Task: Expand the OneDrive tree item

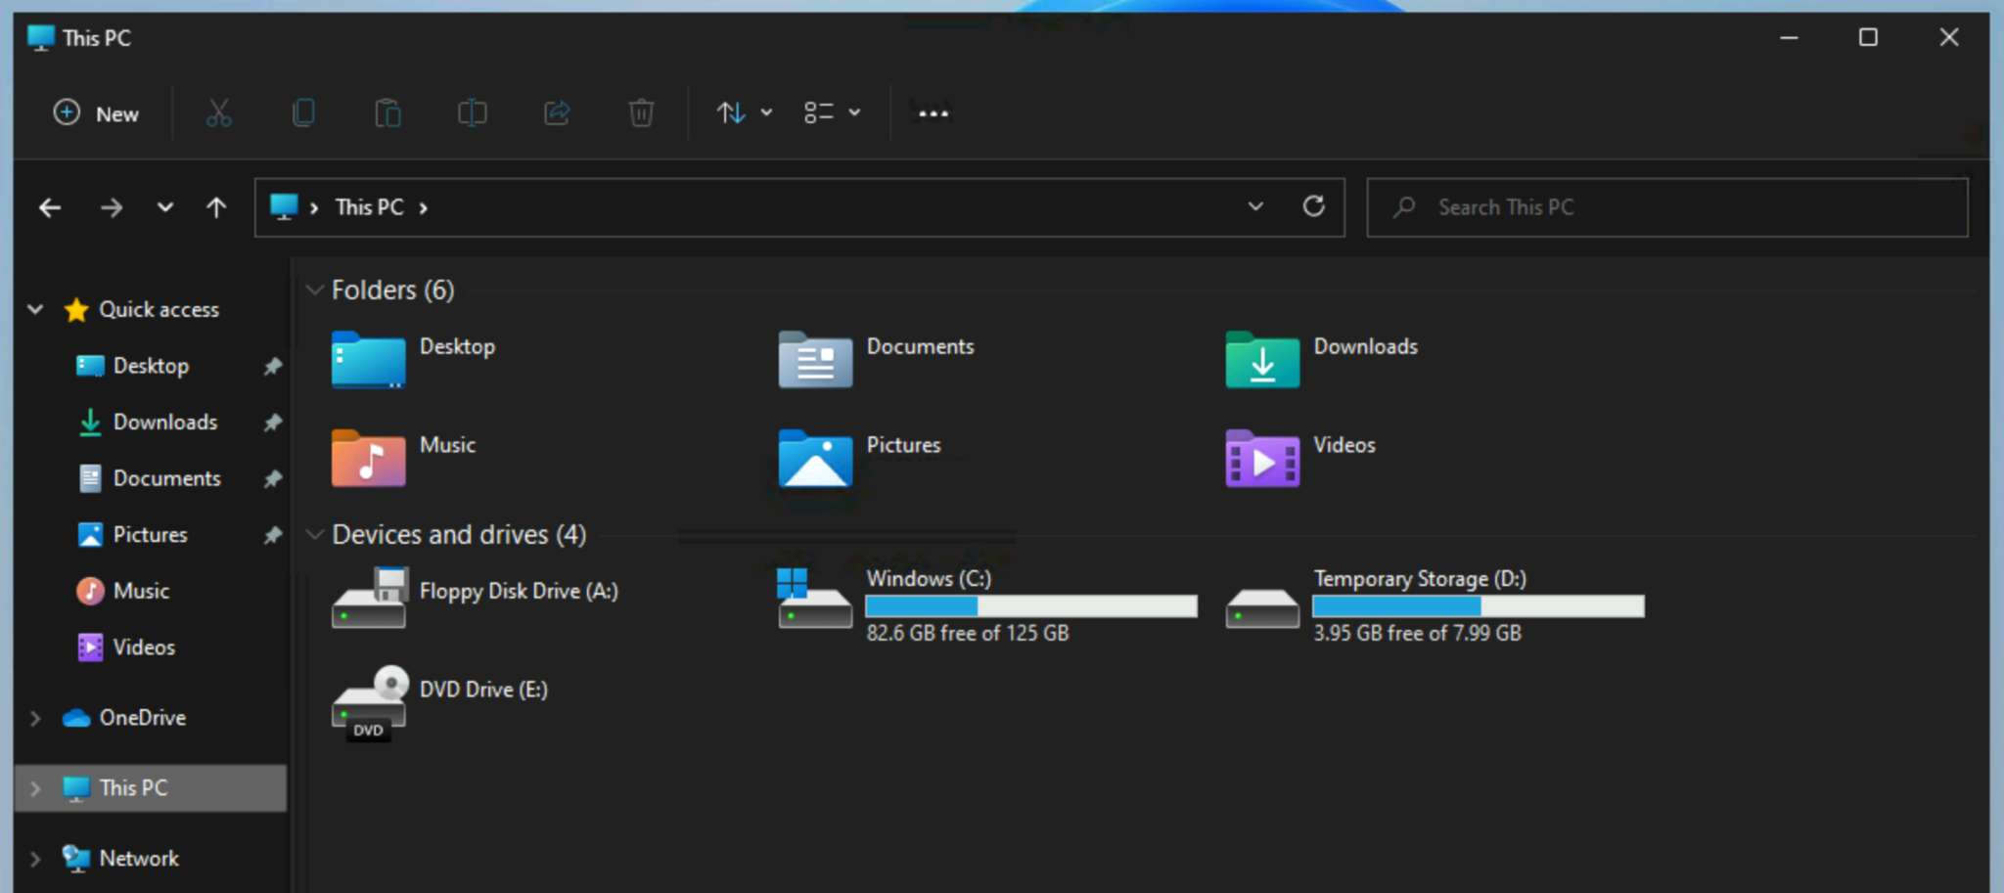Action: pyautogui.click(x=35, y=717)
